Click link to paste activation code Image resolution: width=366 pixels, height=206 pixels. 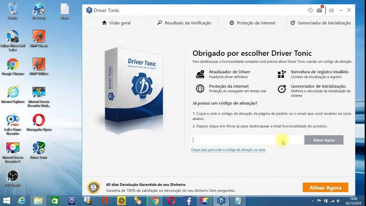click(x=228, y=150)
